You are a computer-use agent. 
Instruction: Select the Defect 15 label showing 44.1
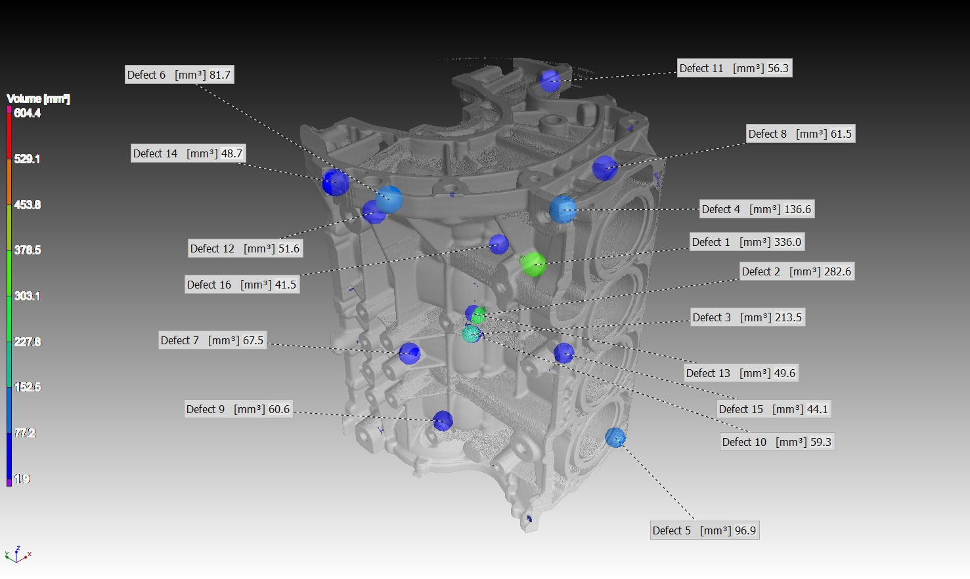click(774, 409)
